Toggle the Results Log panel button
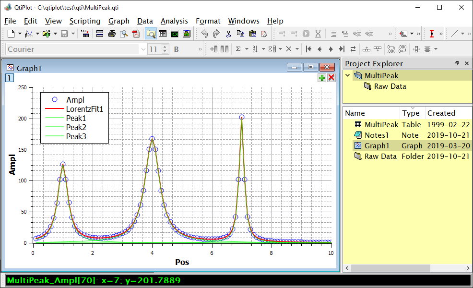The image size is (473, 288). (163, 34)
